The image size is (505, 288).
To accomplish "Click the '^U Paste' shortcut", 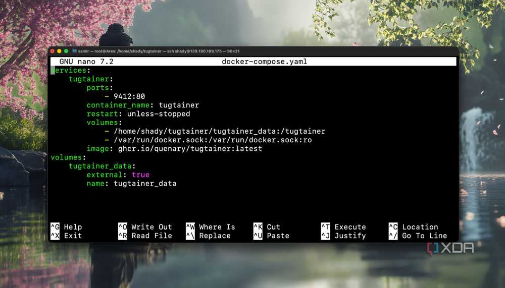I will coord(271,235).
